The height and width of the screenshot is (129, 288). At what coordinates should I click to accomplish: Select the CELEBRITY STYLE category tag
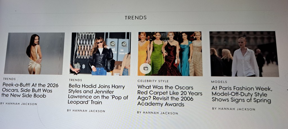tap(153, 81)
